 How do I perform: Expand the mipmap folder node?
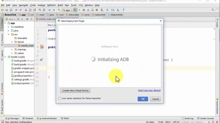(x=12, y=49)
